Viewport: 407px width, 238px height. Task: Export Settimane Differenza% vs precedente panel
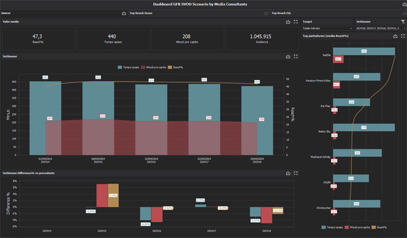coord(288,173)
